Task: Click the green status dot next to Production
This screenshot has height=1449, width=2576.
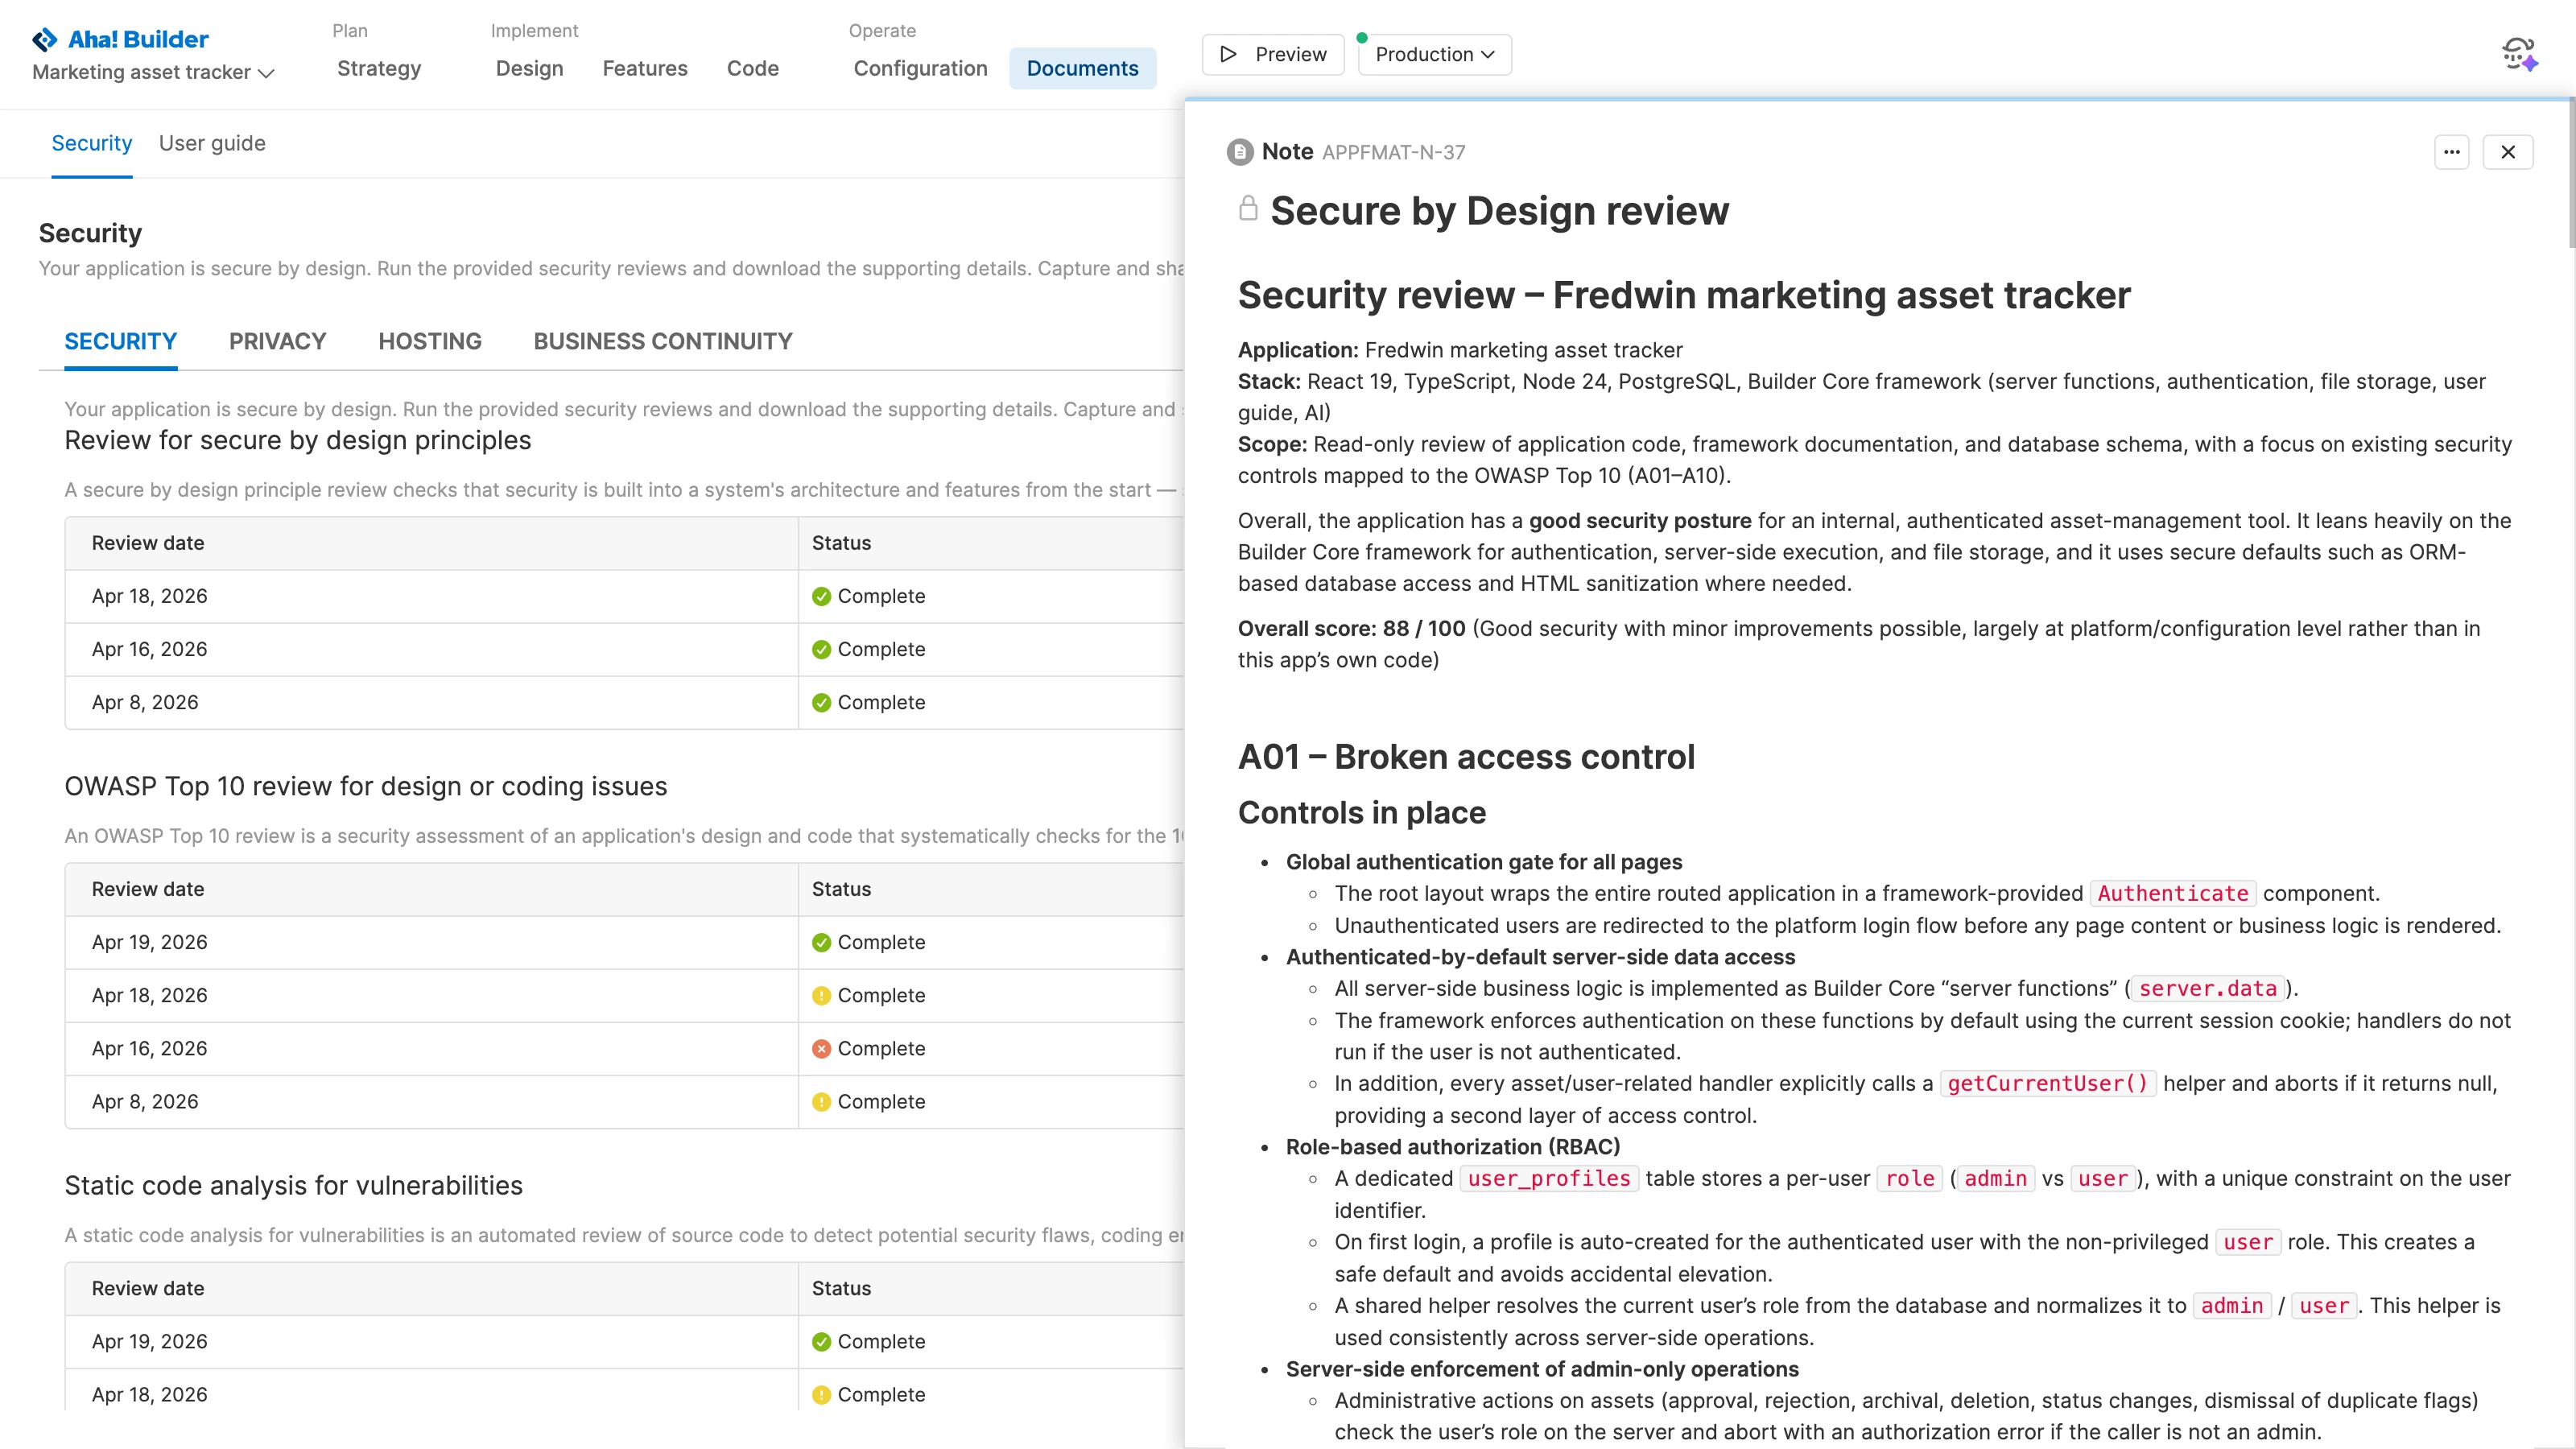Action: tap(1362, 37)
